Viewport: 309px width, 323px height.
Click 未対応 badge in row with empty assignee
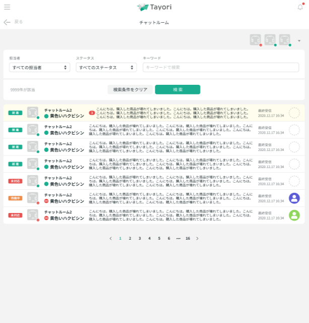click(x=15, y=181)
